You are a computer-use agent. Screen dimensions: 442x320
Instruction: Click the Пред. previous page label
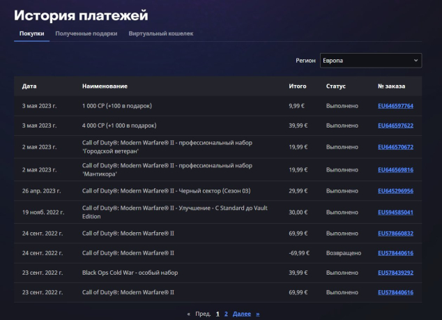click(203, 314)
